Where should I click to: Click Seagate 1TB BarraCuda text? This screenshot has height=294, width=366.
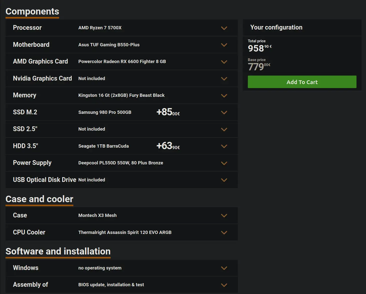coord(104,146)
